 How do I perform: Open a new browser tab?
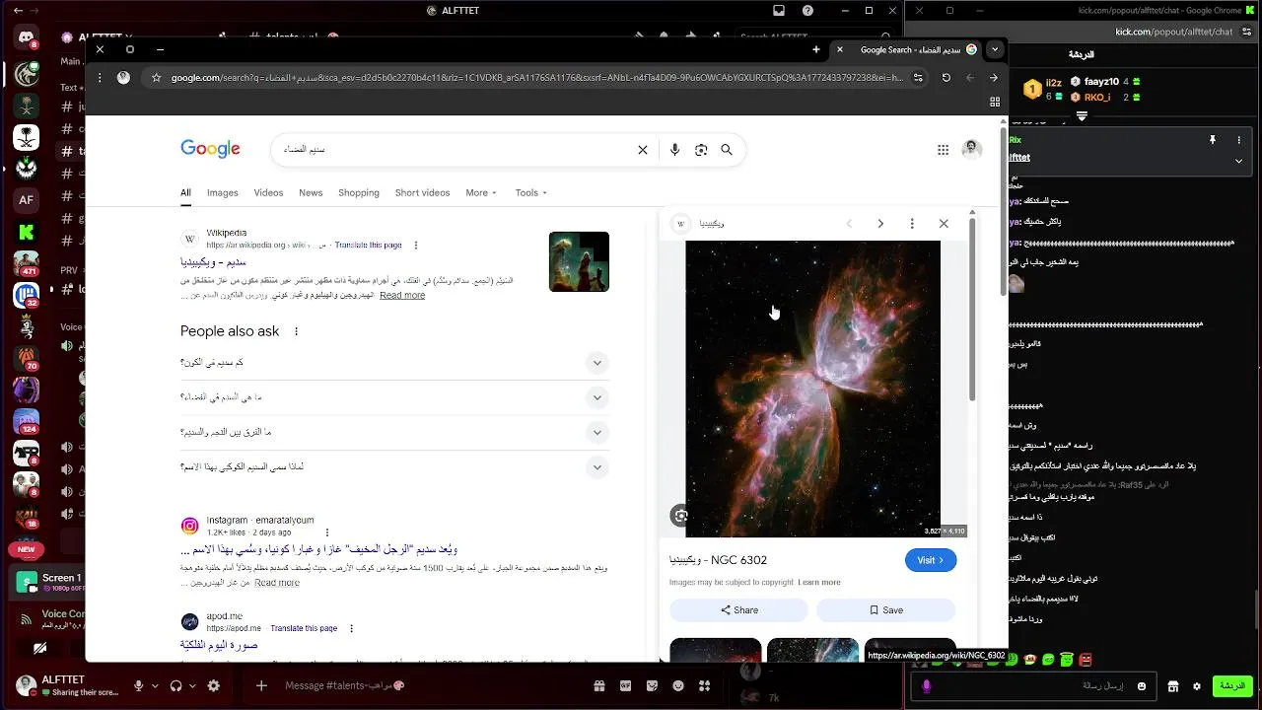coord(815,49)
